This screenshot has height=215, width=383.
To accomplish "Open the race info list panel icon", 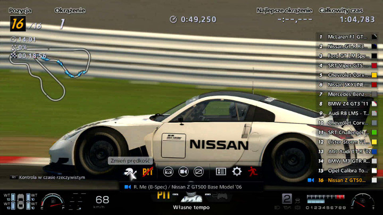I will pos(221,171).
